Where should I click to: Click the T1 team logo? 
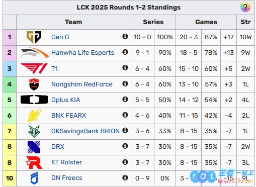(x=34, y=68)
